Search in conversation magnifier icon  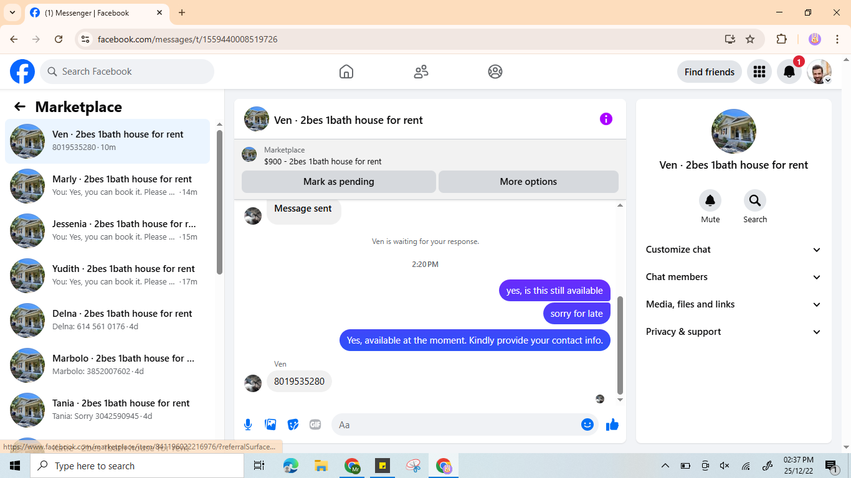[755, 200]
